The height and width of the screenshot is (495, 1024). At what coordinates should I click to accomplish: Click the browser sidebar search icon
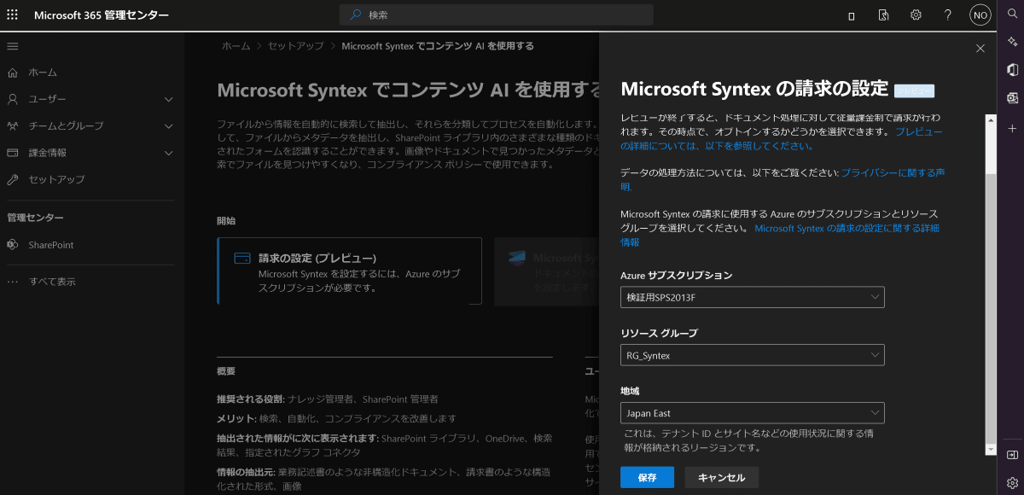[1012, 15]
